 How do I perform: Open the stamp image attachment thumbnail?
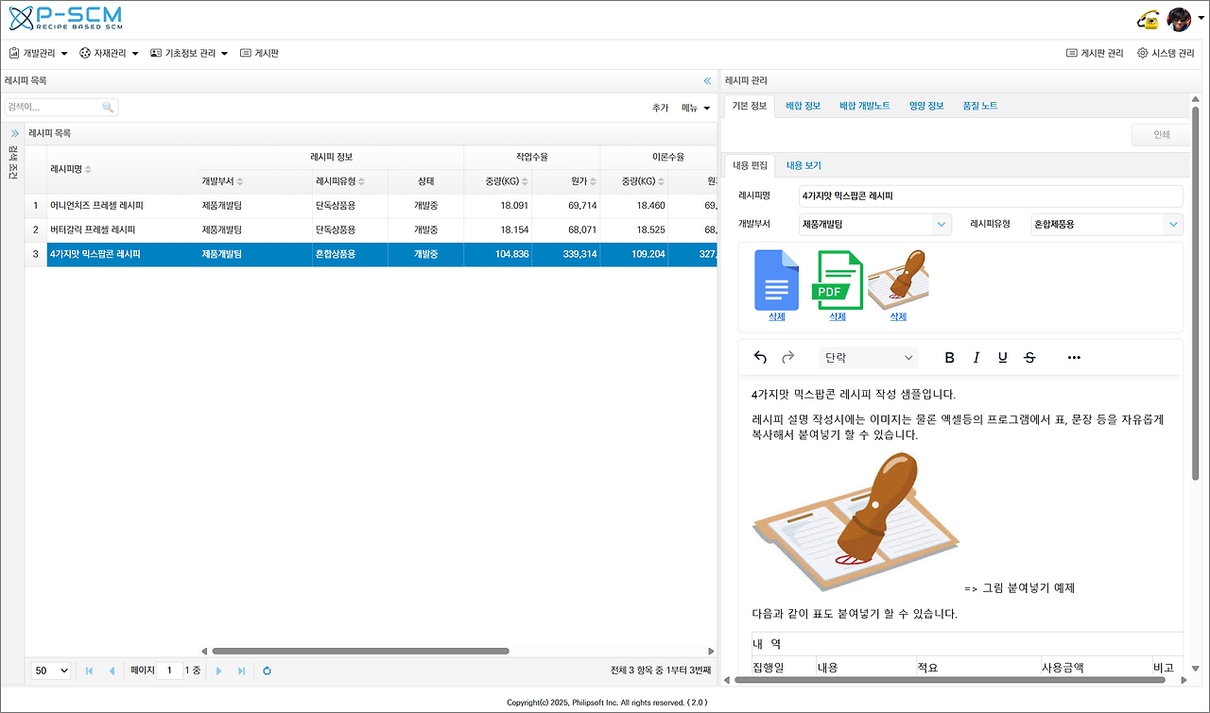[x=898, y=280]
